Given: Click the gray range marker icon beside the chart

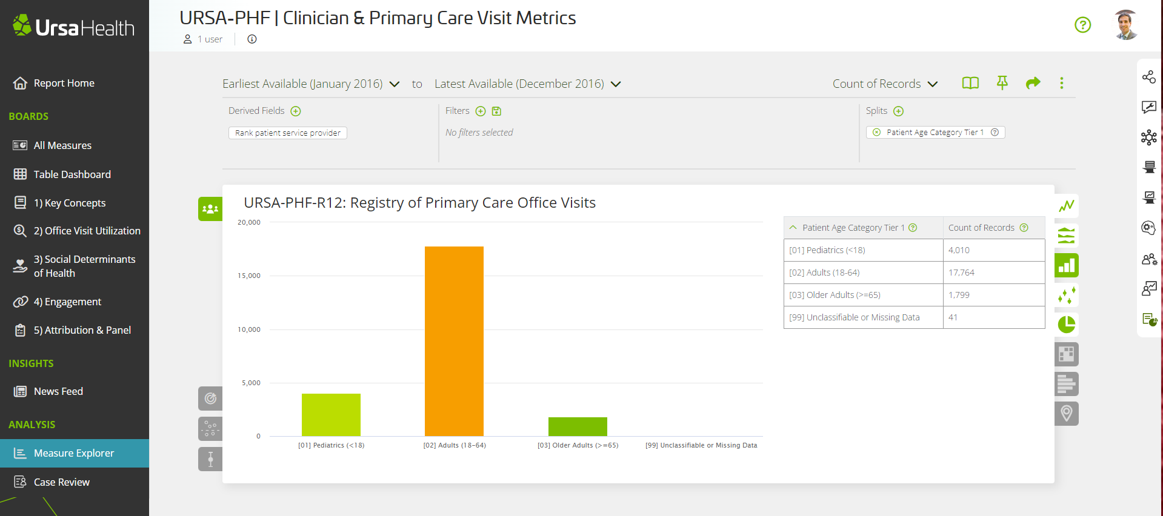Looking at the screenshot, I should point(210,459).
